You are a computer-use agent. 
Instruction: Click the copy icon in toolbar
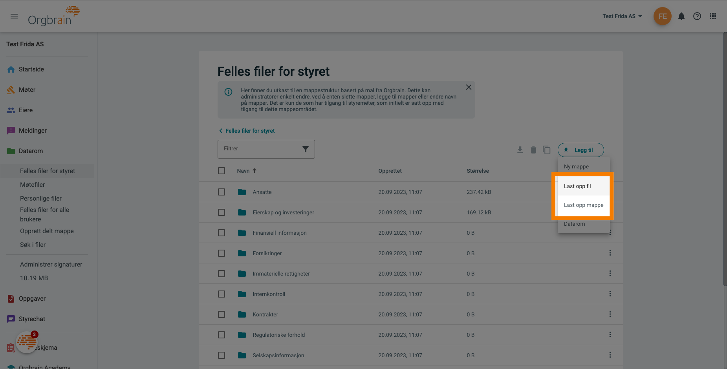click(x=547, y=150)
